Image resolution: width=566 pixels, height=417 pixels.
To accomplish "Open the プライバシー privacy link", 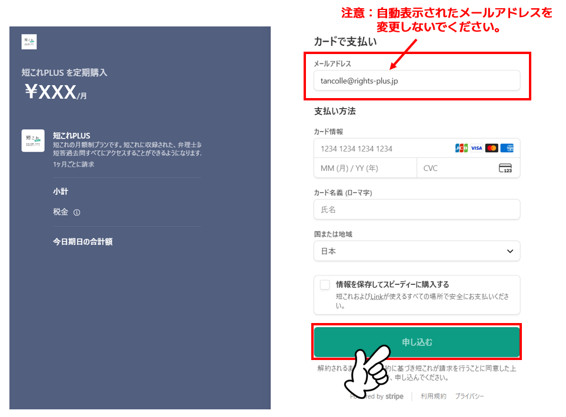I will pos(469,396).
